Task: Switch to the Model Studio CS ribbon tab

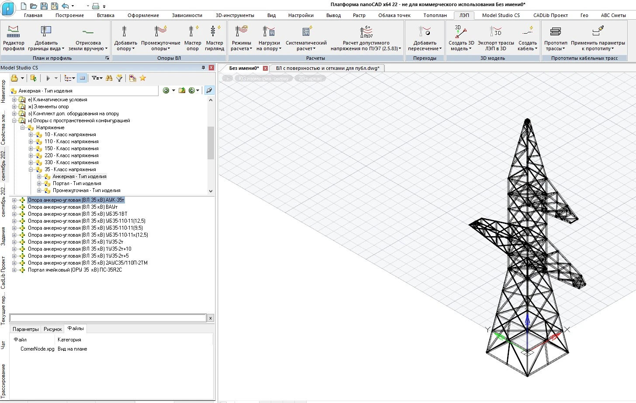Action: [x=501, y=15]
